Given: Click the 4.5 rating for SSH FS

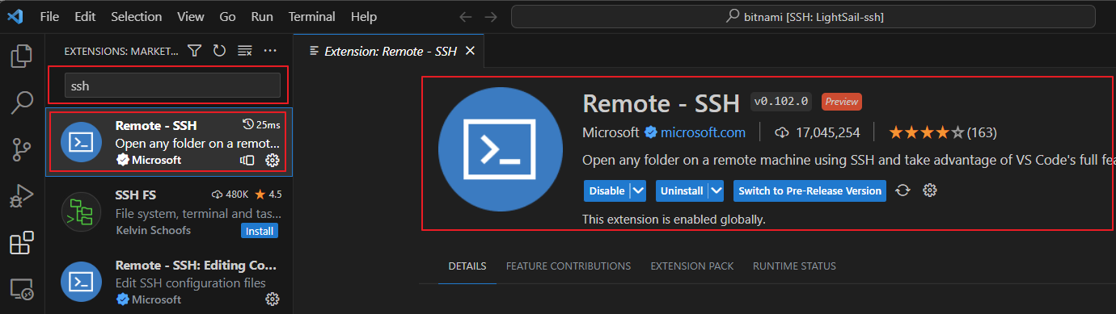Looking at the screenshot, I should click(268, 195).
